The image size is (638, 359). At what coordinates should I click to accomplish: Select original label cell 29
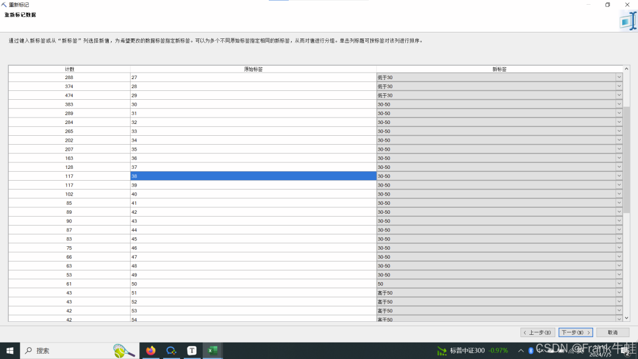[x=253, y=95]
